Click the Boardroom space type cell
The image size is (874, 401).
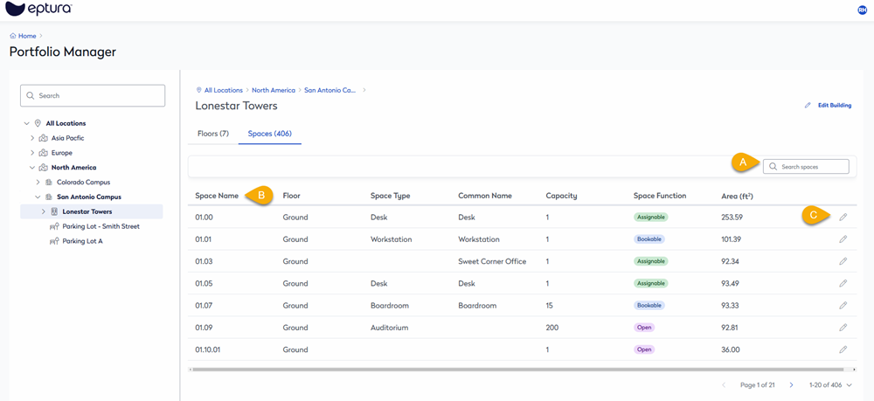coord(390,305)
